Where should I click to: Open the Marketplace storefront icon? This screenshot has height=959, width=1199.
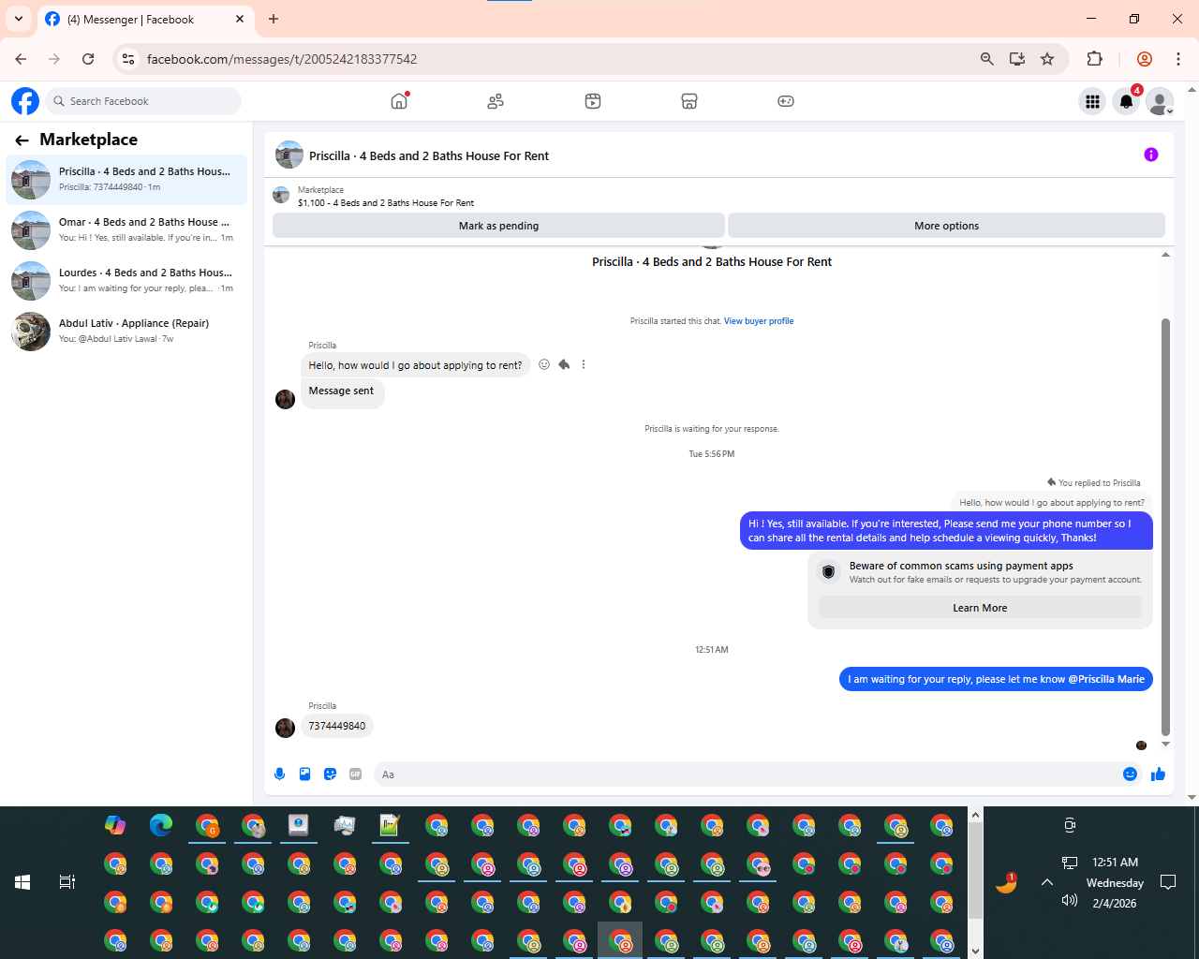[689, 101]
